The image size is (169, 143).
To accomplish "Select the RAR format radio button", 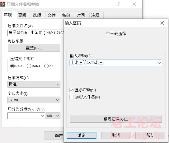I will (12, 66).
